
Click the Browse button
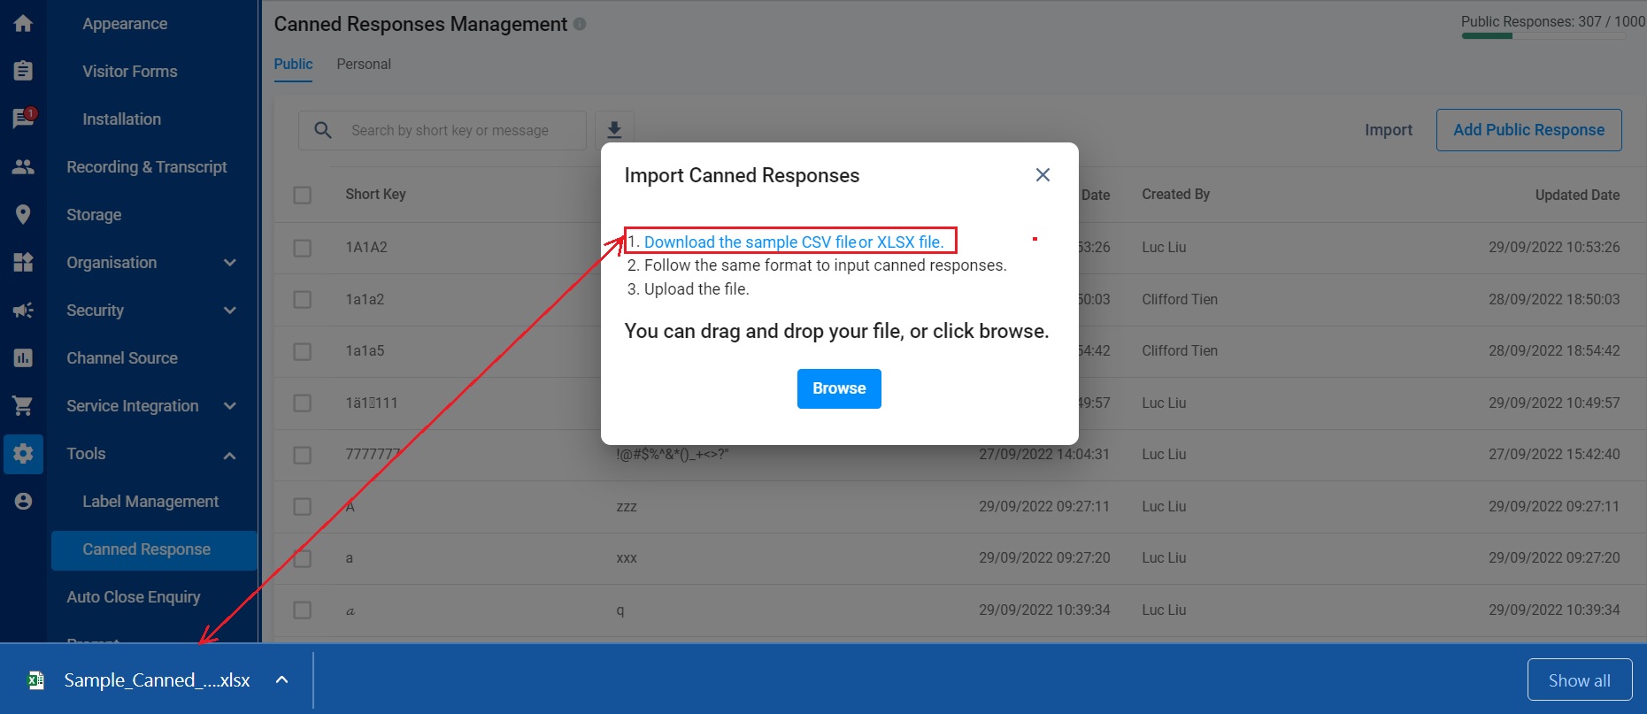tap(839, 388)
